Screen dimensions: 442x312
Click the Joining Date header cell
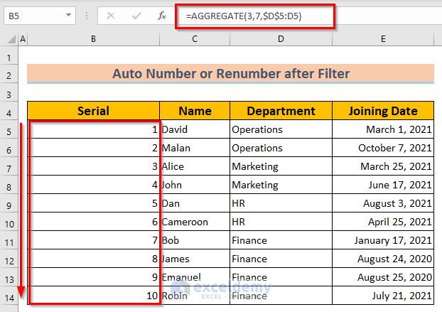(383, 111)
